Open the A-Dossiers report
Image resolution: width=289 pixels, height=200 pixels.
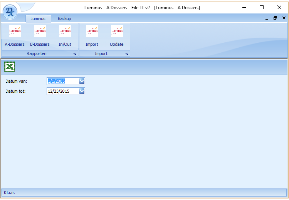(15, 36)
